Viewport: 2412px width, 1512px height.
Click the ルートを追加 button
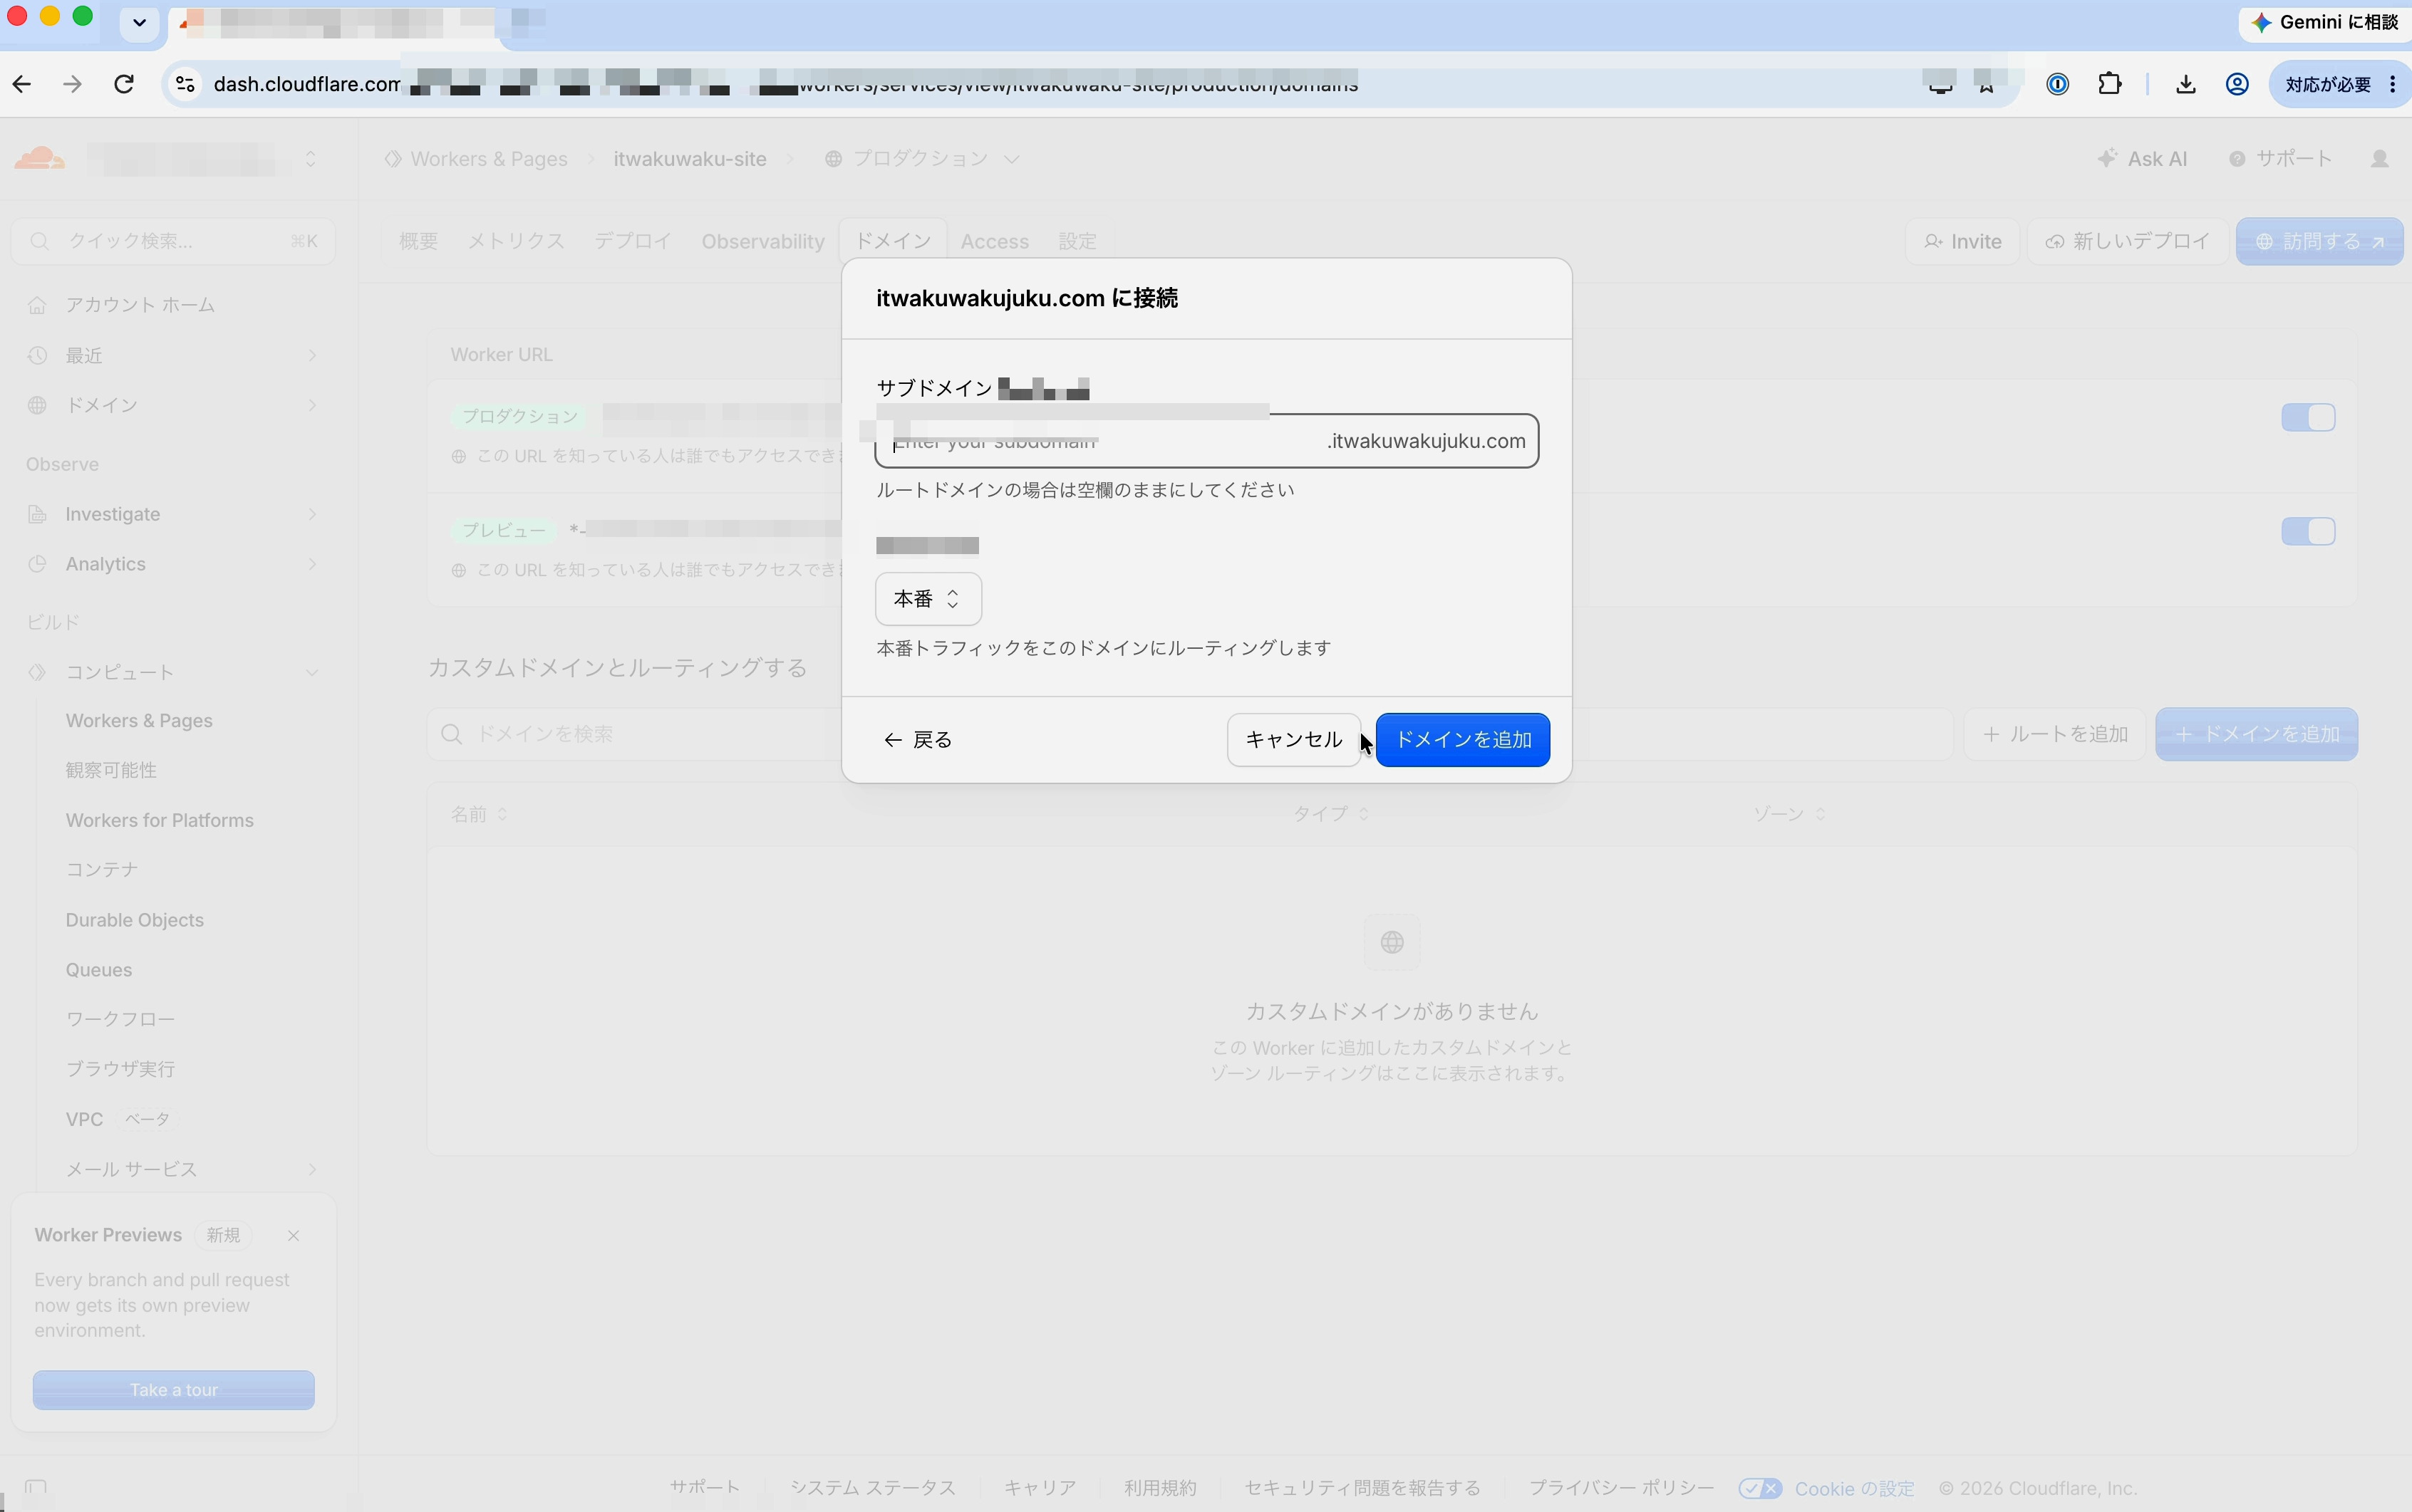[2055, 735]
